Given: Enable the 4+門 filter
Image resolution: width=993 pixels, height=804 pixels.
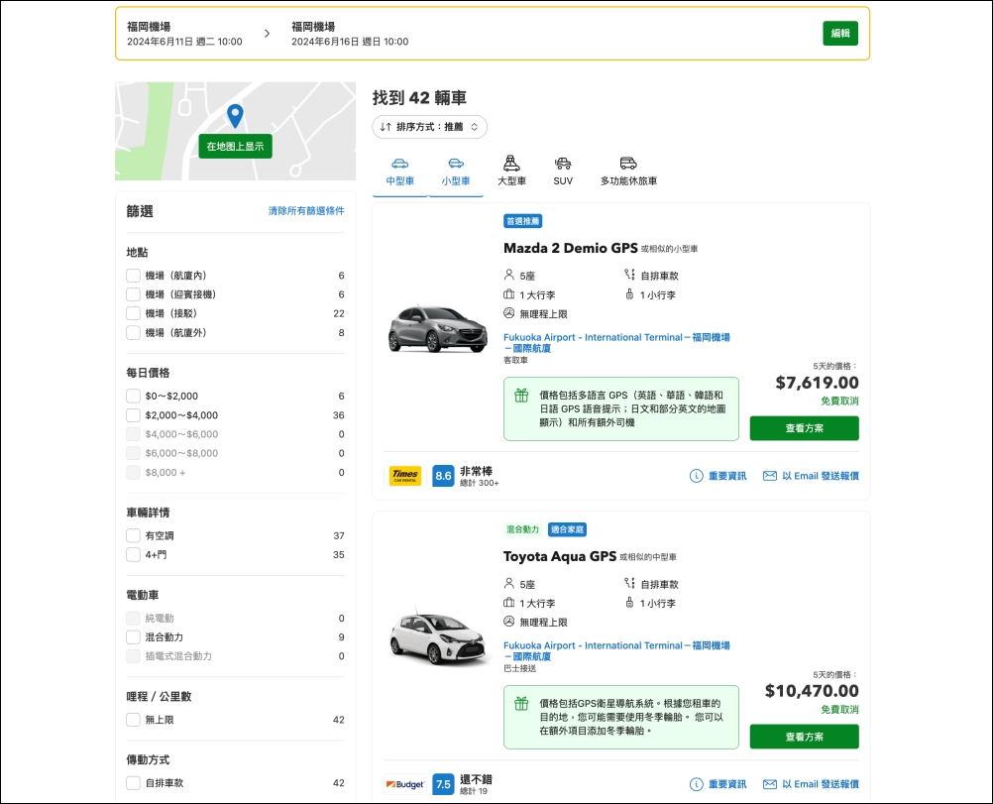Looking at the screenshot, I should 133,554.
